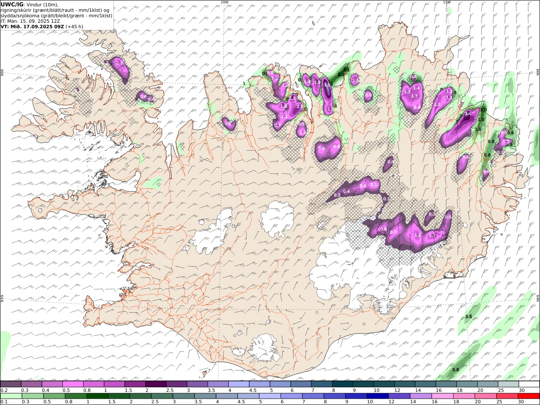Click the 2.3 snowfall value label
The width and height of the screenshot is (540, 405).
(292, 98)
